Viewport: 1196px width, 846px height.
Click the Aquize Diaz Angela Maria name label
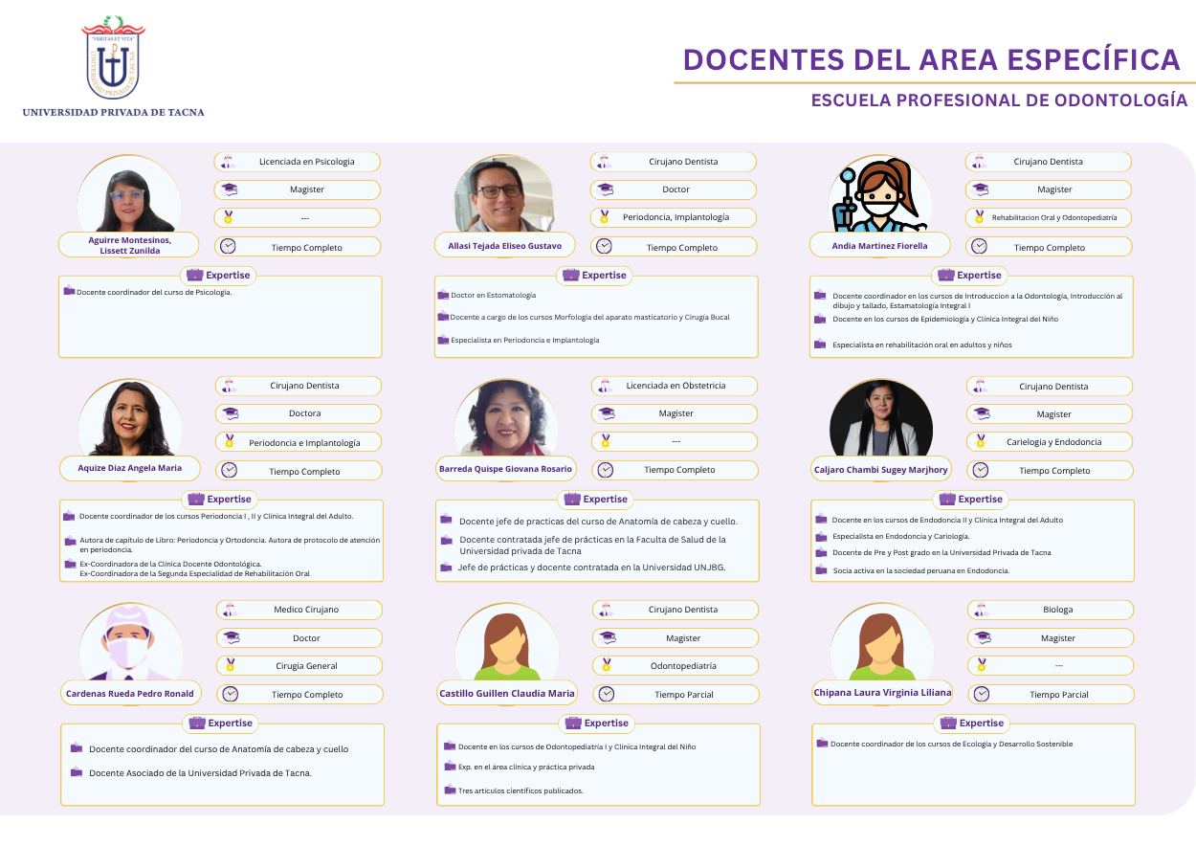(x=129, y=469)
